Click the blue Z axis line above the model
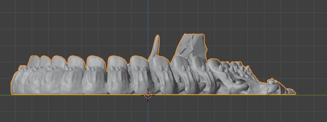327x122 pixels. [x=148, y=25]
